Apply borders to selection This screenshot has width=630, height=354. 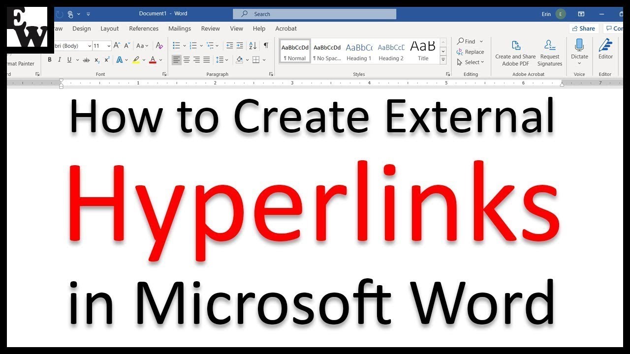pyautogui.click(x=256, y=60)
